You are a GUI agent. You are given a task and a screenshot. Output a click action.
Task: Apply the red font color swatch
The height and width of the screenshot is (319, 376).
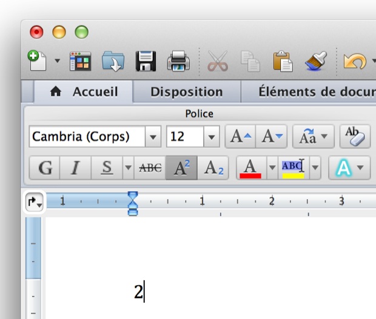(x=250, y=168)
